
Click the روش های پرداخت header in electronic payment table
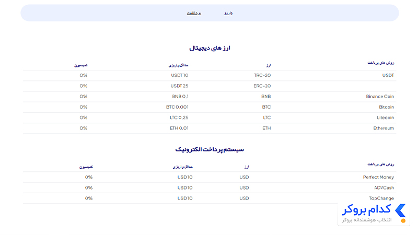point(381,164)
